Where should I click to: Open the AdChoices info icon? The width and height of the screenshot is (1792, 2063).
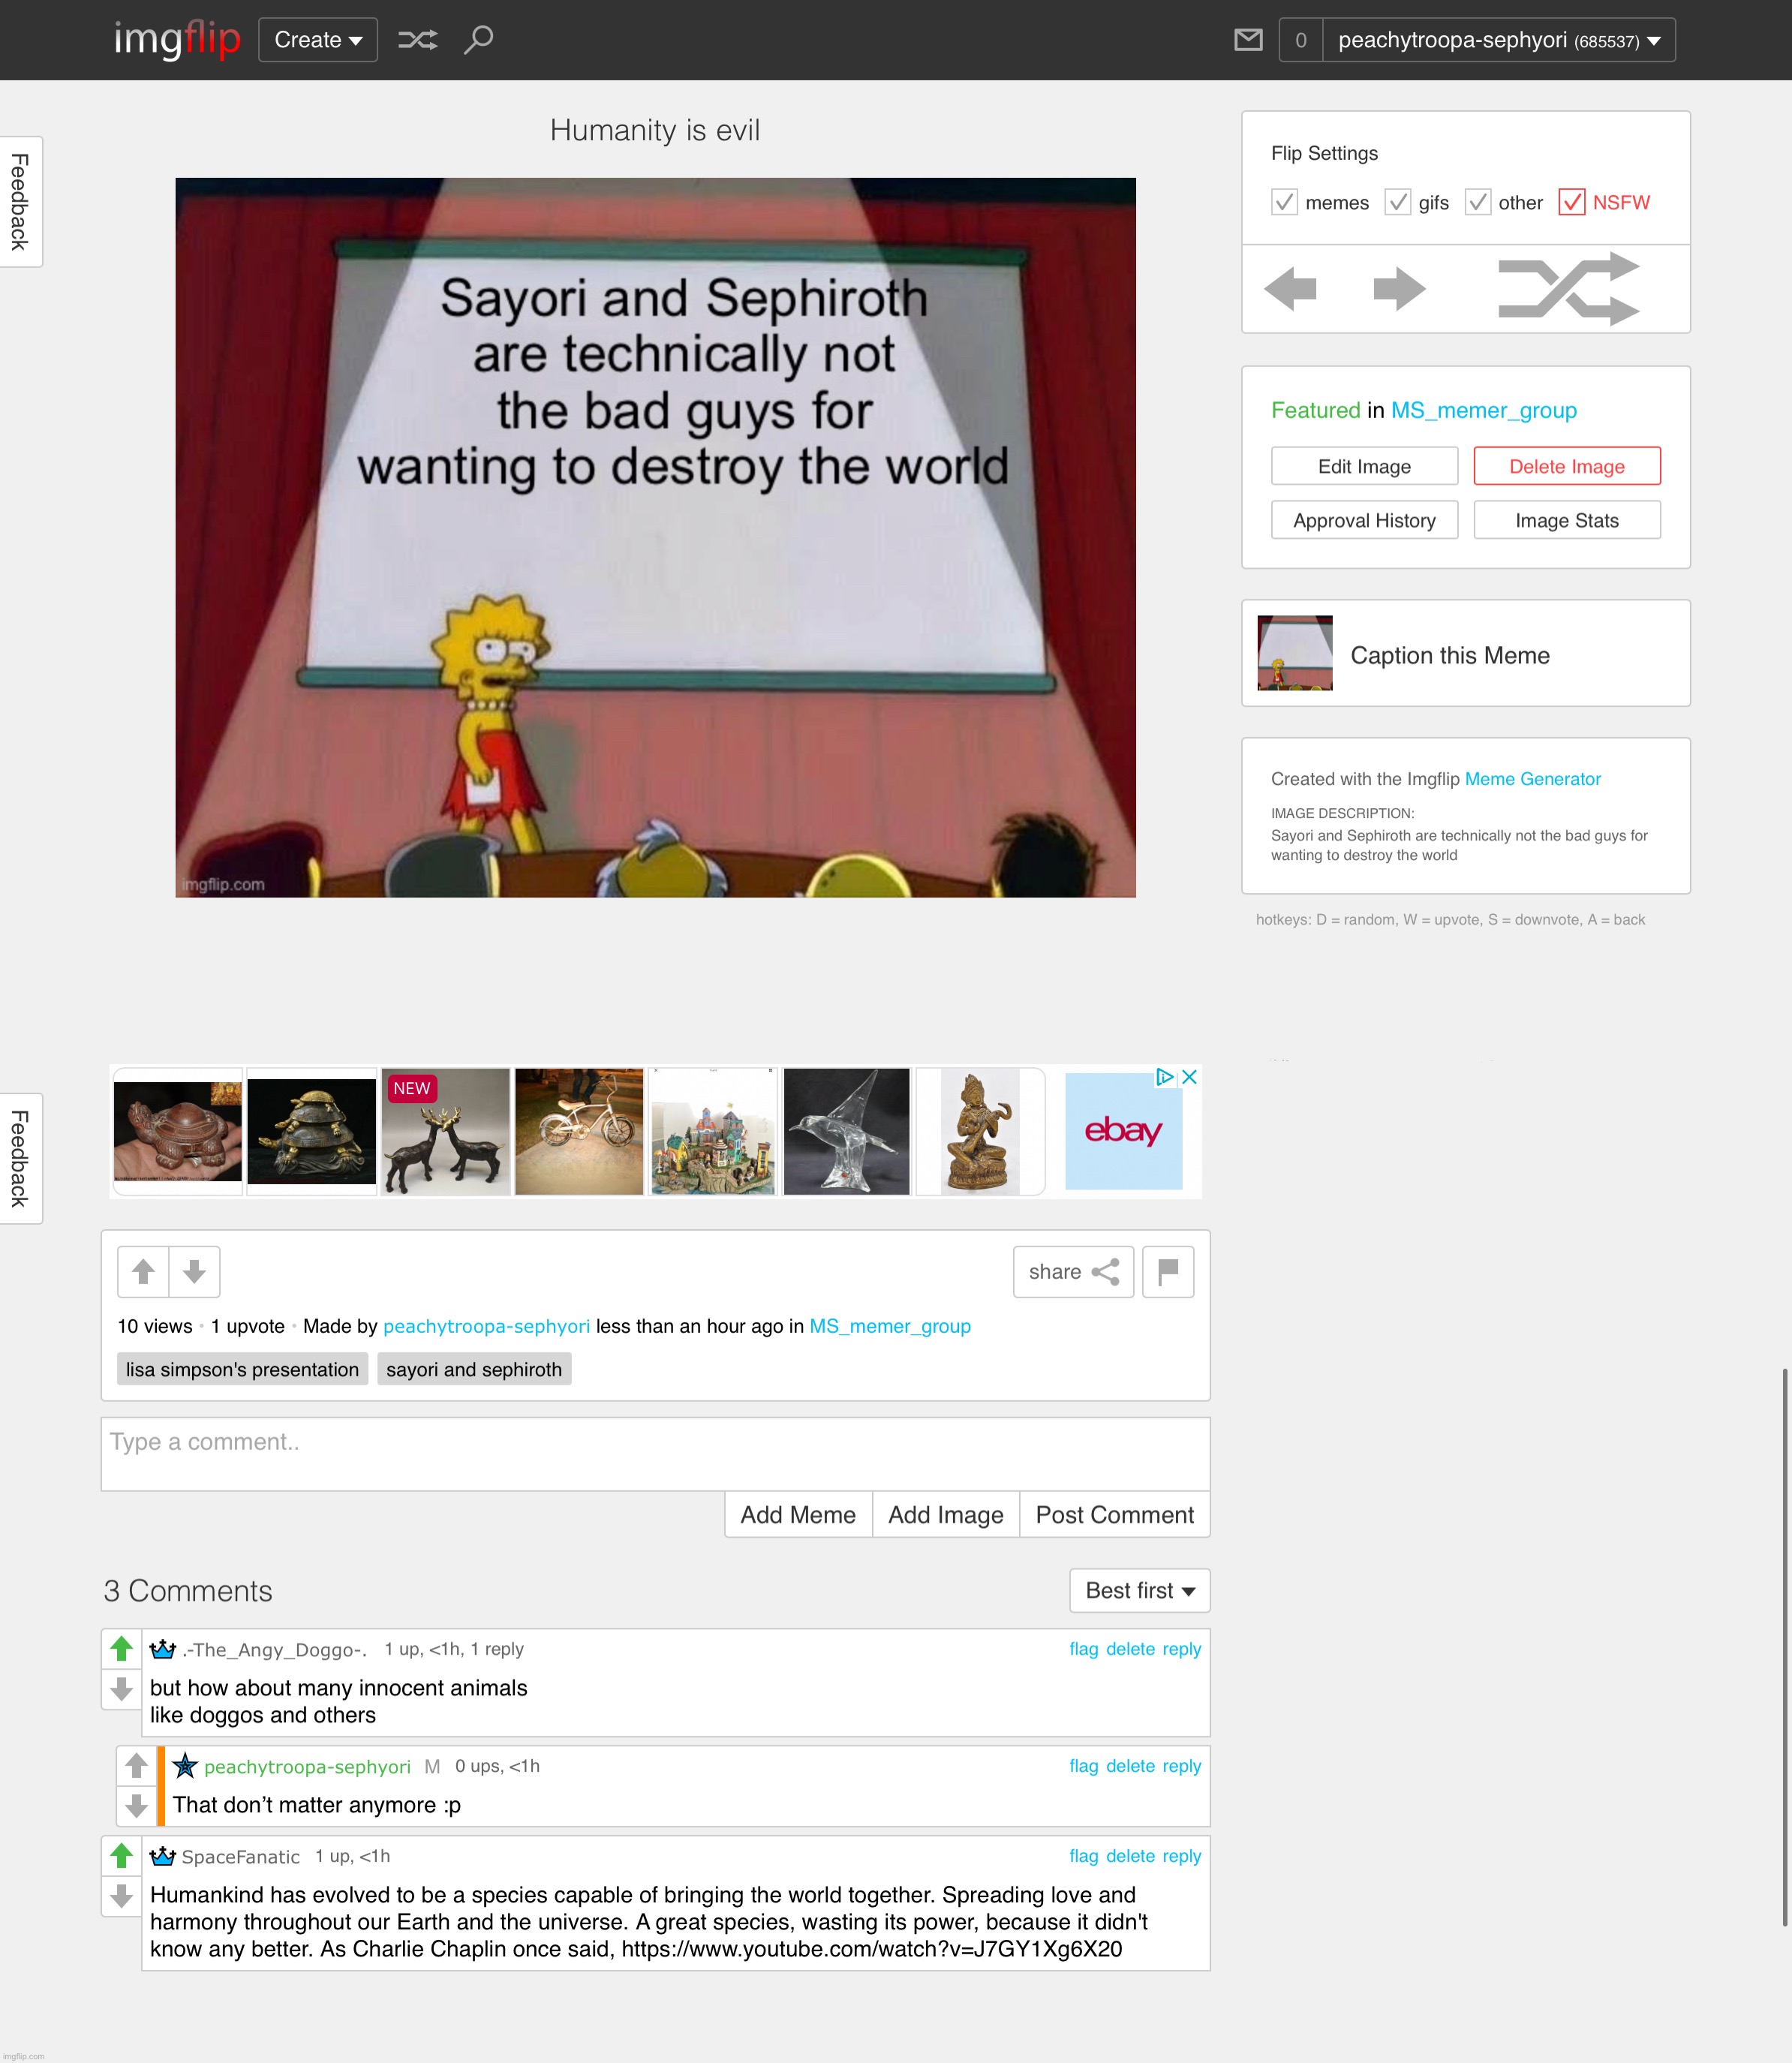[x=1165, y=1077]
